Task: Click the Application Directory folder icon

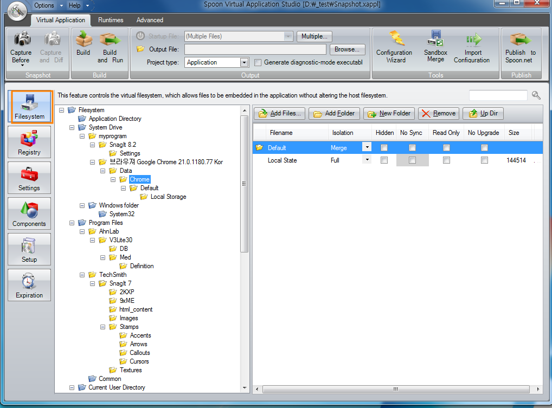Action: tap(82, 119)
